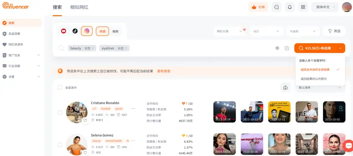The image size is (353, 156).
Task: Open the user profile avatar
Action: (347, 7)
